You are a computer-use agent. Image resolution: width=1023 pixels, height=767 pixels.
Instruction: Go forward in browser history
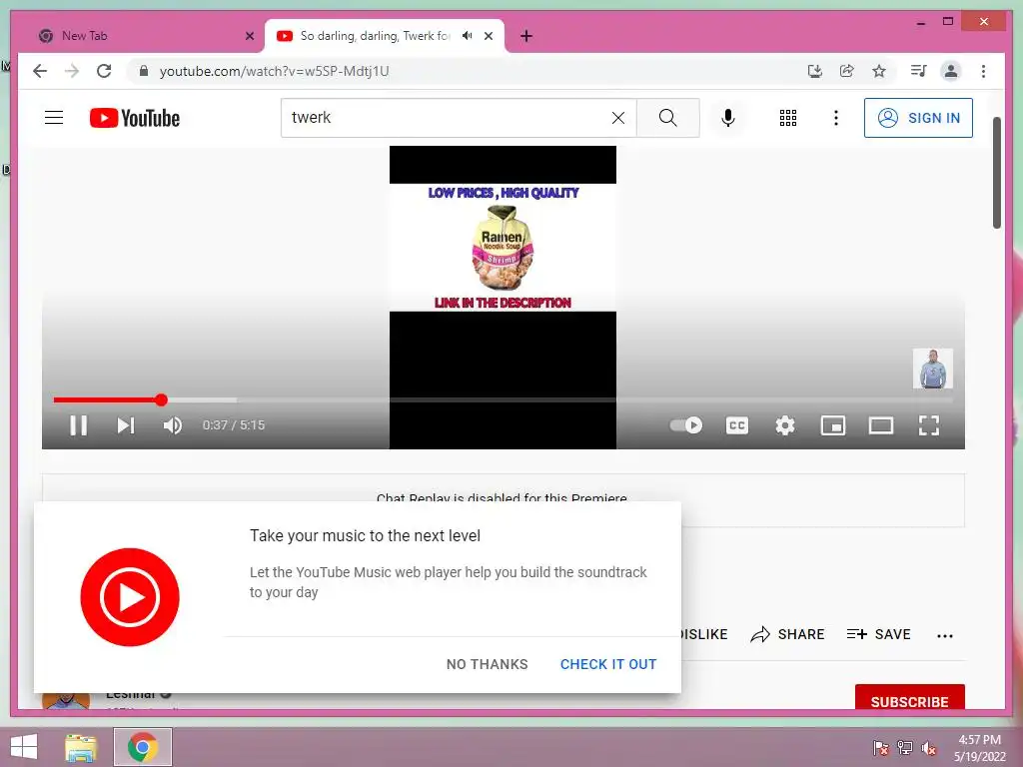[72, 71]
